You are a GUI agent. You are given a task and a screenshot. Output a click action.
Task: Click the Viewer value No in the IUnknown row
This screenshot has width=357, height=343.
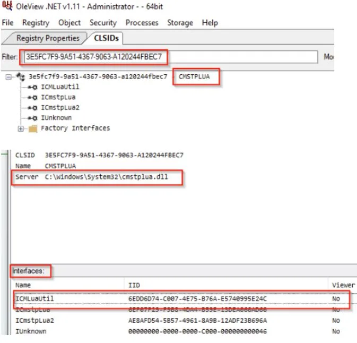[336, 331]
